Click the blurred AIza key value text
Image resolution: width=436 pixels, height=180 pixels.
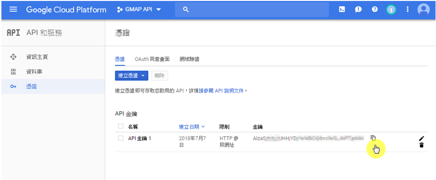[x=308, y=138]
